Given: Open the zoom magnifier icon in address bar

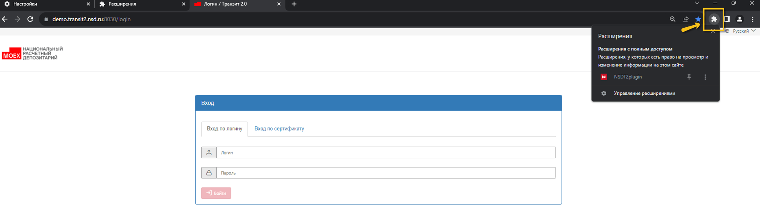Looking at the screenshot, I should pyautogui.click(x=673, y=19).
